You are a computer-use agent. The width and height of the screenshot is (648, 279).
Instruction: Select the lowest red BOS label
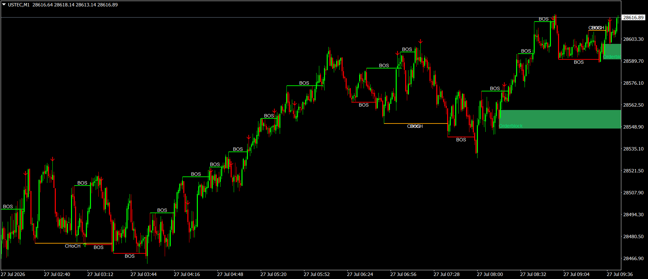(x=130, y=256)
